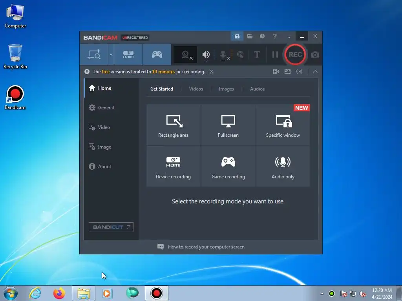Open the About section
Viewport: 402px width, 301px height.
click(111, 166)
